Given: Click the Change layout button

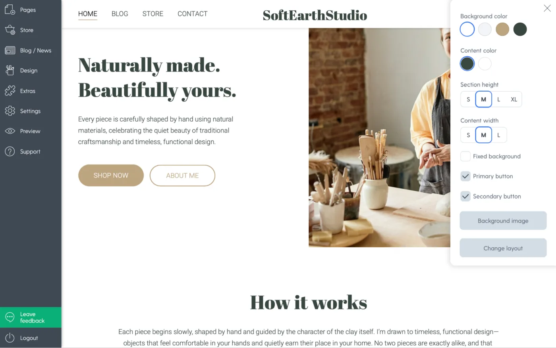Looking at the screenshot, I should pyautogui.click(x=503, y=248).
